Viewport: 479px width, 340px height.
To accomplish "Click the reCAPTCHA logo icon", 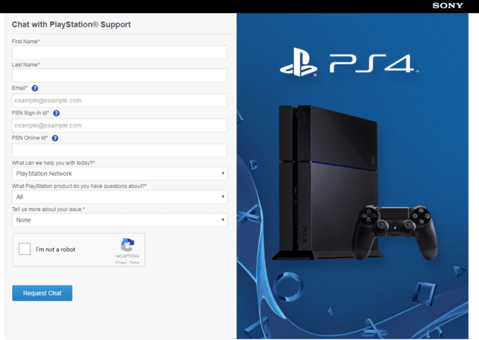I will pos(127,245).
